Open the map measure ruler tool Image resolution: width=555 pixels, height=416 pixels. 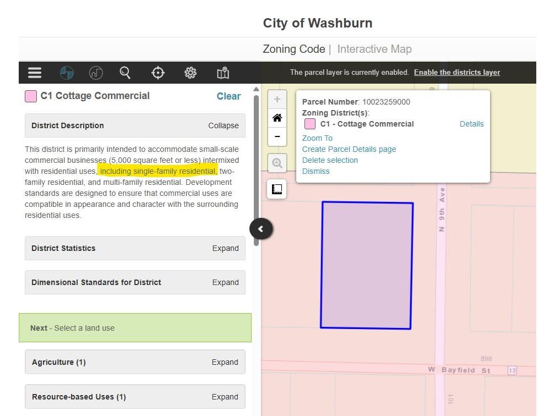(x=277, y=189)
